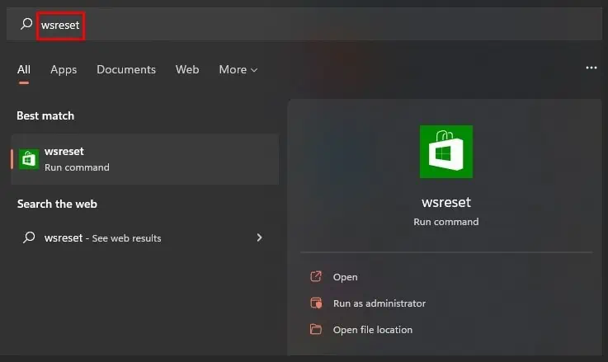Click the Best match heading
Image resolution: width=608 pixels, height=362 pixels.
[45, 116]
